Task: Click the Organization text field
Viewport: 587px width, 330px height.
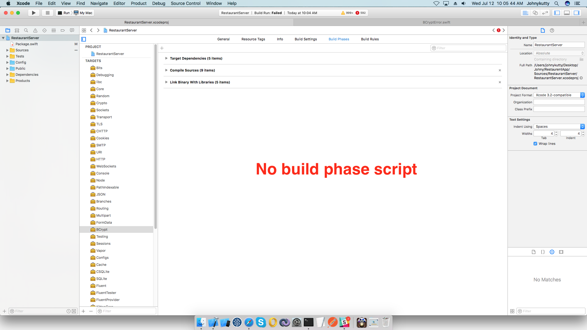Action: point(559,102)
